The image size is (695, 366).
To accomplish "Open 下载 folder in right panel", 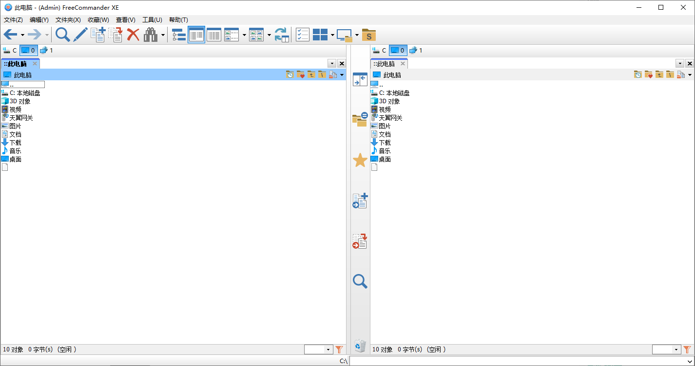I will 385,143.
